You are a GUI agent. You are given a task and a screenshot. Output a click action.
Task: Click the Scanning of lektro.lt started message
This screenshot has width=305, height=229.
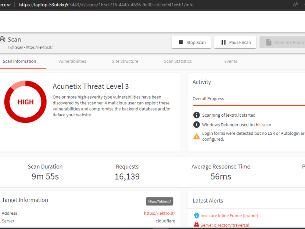(x=229, y=115)
